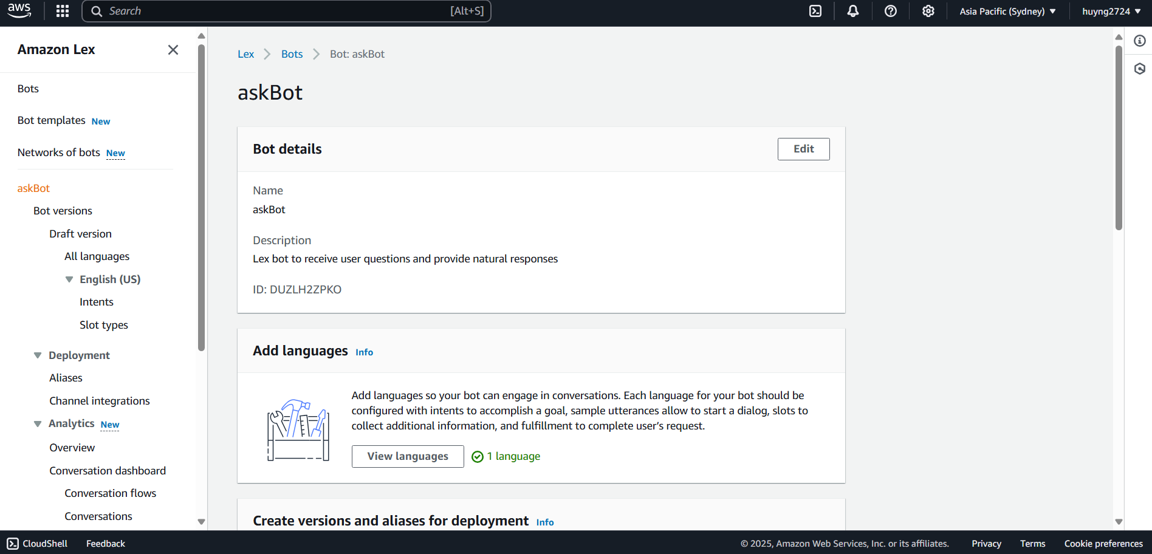This screenshot has height=554, width=1152.
Task: Open the Privacy link in the footer
Action: click(986, 544)
